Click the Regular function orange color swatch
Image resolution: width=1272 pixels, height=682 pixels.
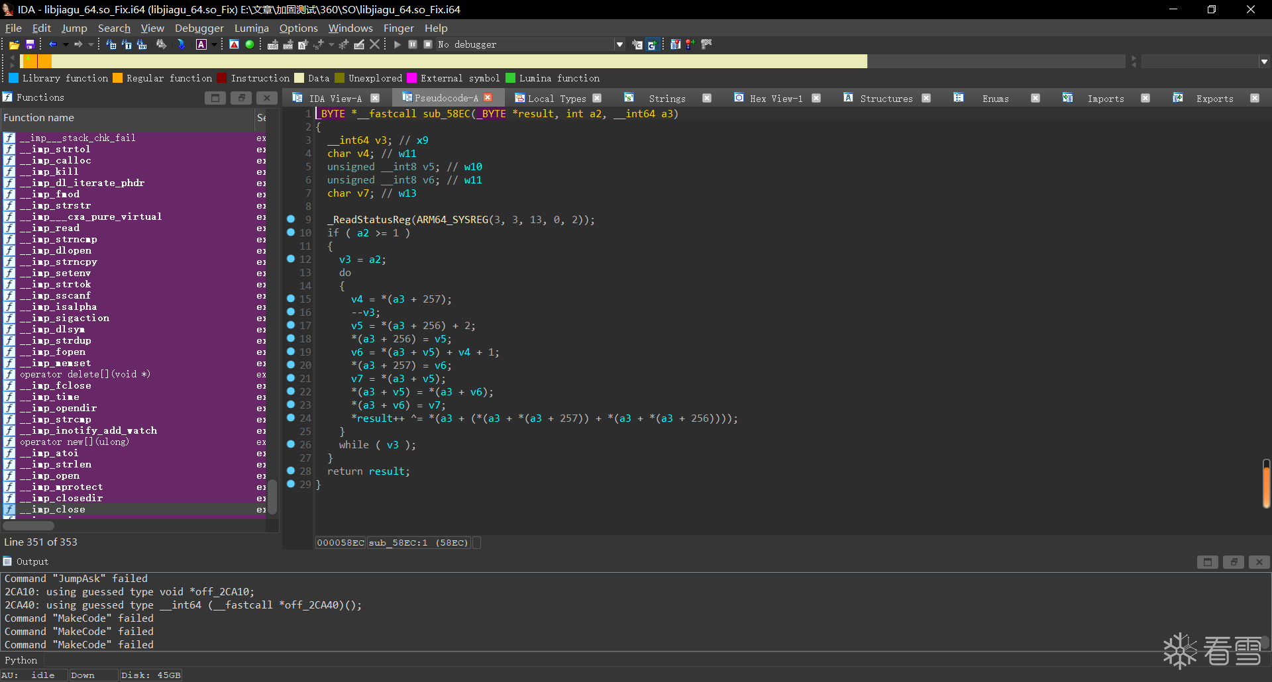[117, 78]
